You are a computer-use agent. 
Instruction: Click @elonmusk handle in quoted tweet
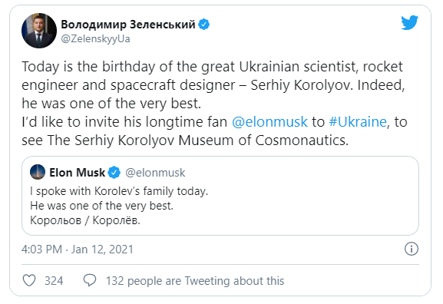point(155,173)
